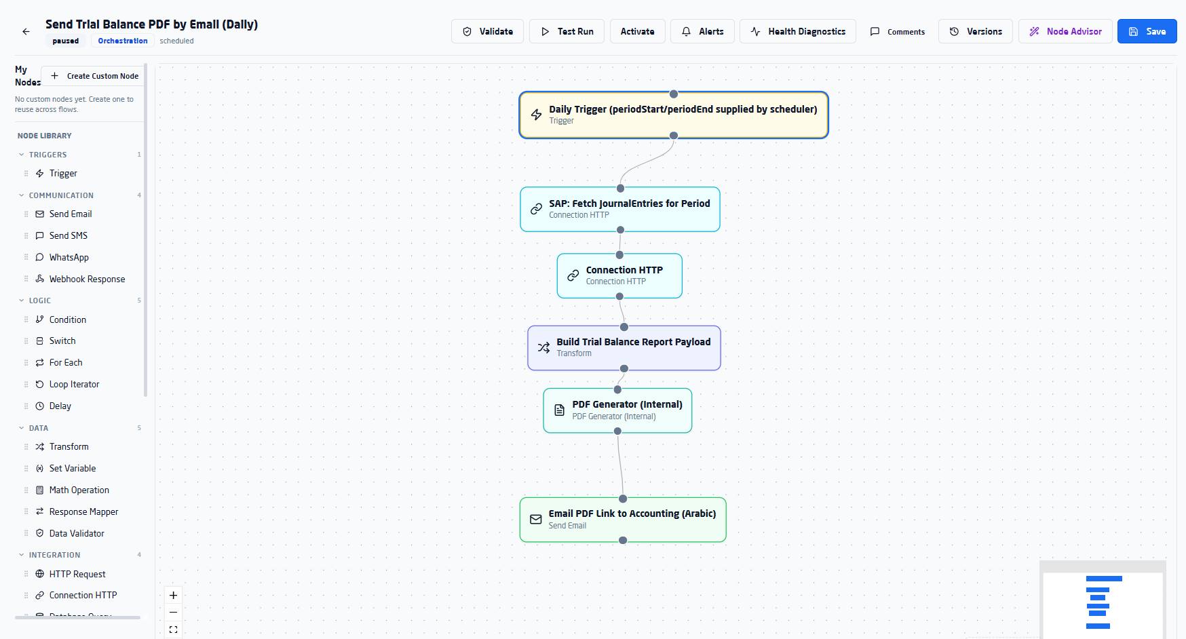
Task: Open the Versions panel
Action: click(x=976, y=31)
